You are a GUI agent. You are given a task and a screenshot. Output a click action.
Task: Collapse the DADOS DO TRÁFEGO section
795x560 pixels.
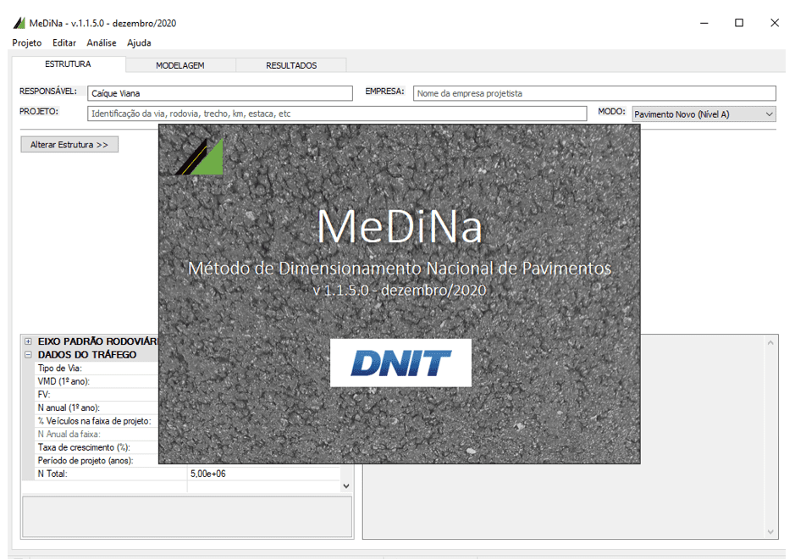[x=29, y=355]
